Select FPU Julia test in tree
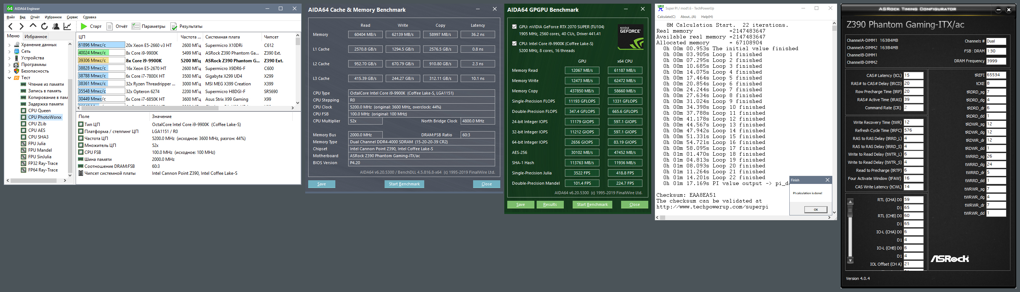 37,143
